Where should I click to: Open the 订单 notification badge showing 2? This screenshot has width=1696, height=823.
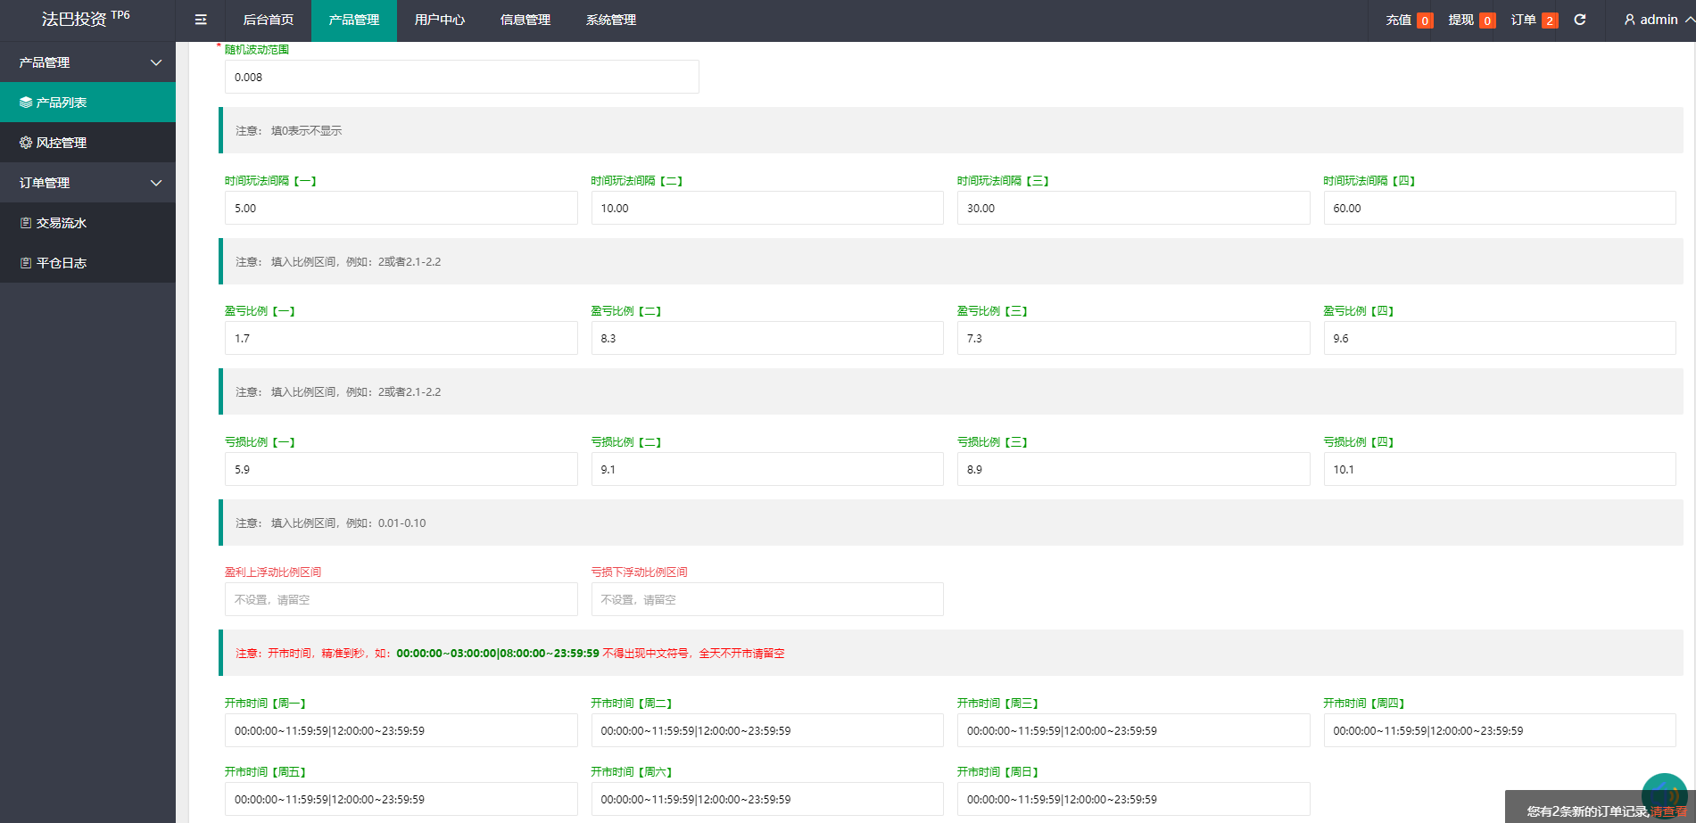click(1550, 21)
